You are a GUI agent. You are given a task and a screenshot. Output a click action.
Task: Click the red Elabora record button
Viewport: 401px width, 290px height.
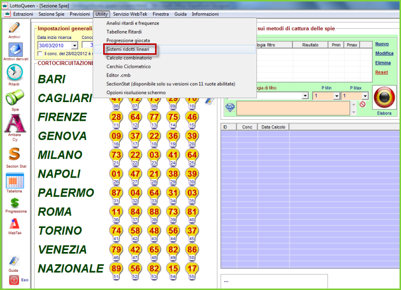[384, 97]
